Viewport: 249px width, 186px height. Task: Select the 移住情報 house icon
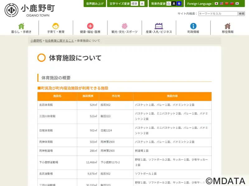point(228,26)
